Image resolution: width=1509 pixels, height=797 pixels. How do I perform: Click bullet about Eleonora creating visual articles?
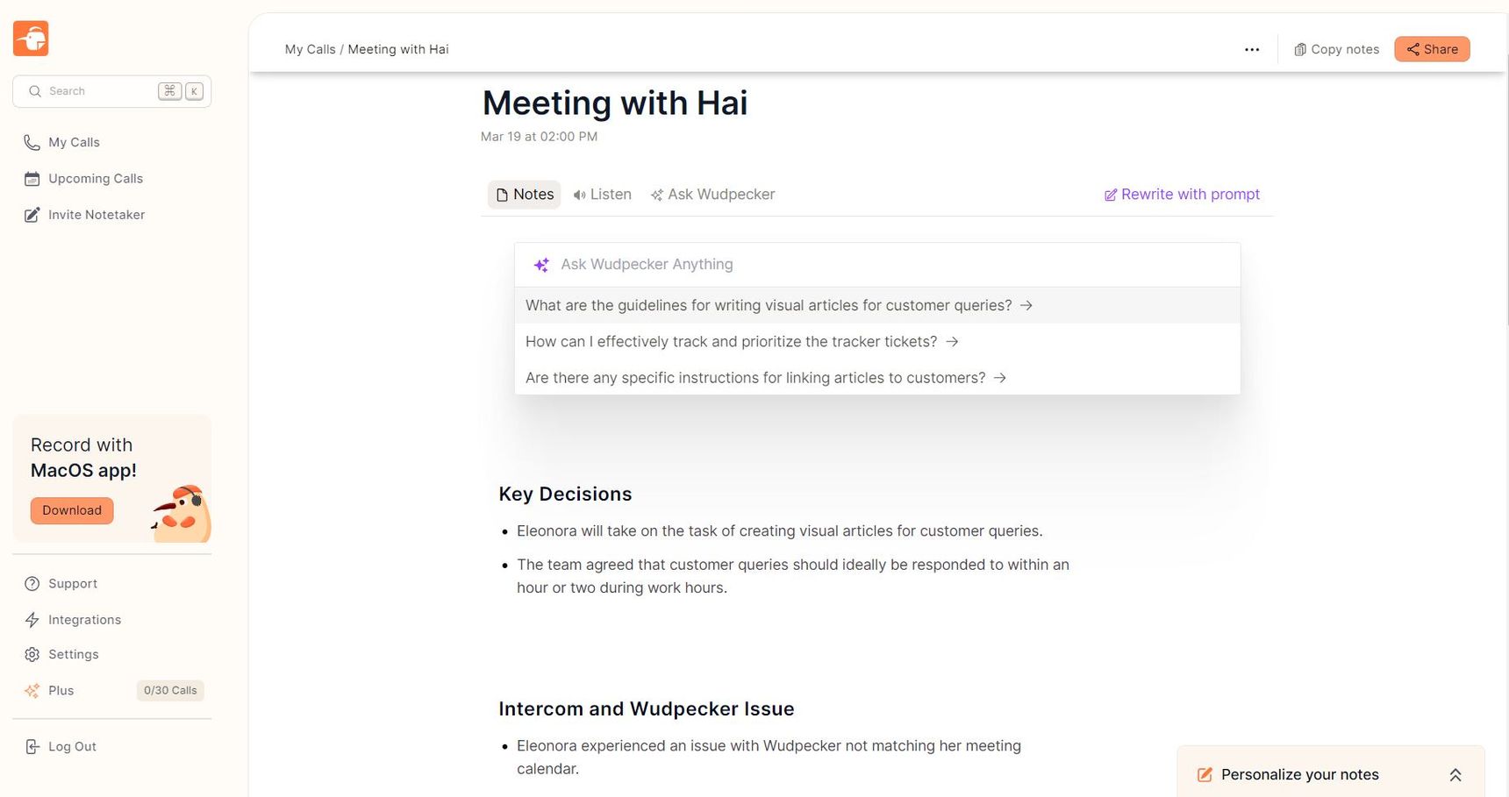779,531
